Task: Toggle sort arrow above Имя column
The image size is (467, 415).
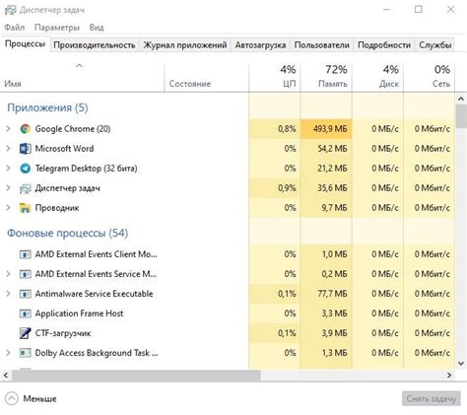Action: (79, 66)
